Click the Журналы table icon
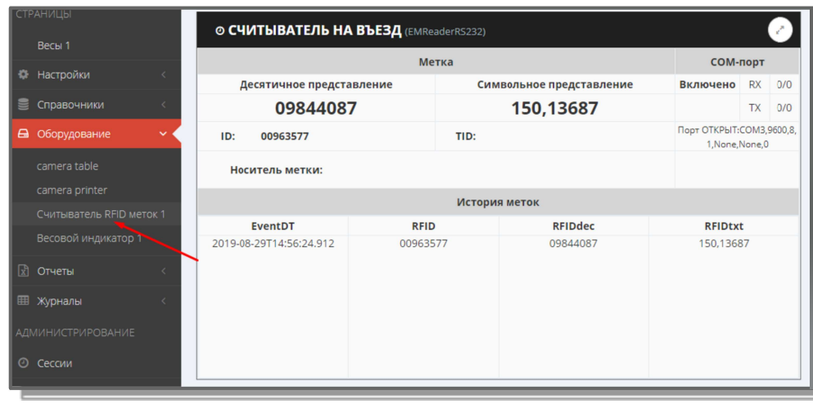Screen dimensions: 813x404 (23, 301)
